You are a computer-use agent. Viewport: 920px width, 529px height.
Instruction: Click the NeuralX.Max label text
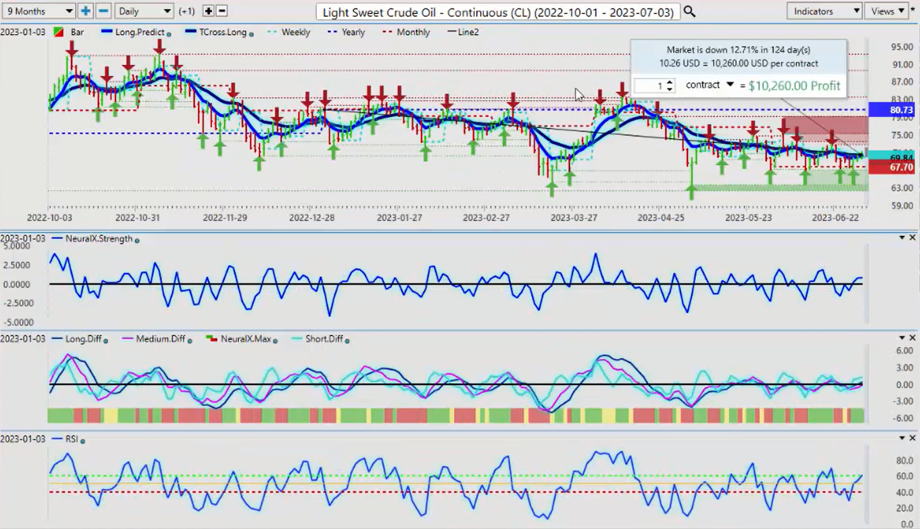pos(245,339)
